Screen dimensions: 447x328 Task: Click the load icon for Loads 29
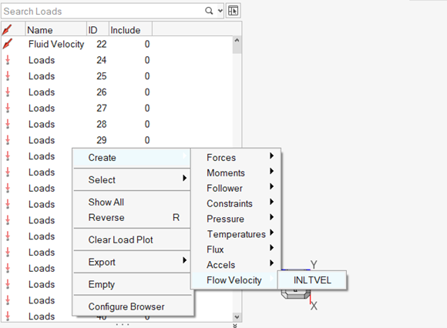point(8,140)
